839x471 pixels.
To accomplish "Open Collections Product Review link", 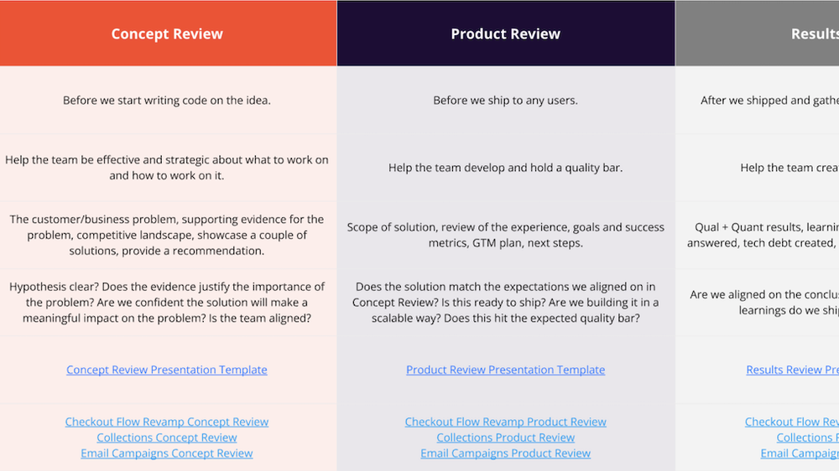I will point(505,437).
